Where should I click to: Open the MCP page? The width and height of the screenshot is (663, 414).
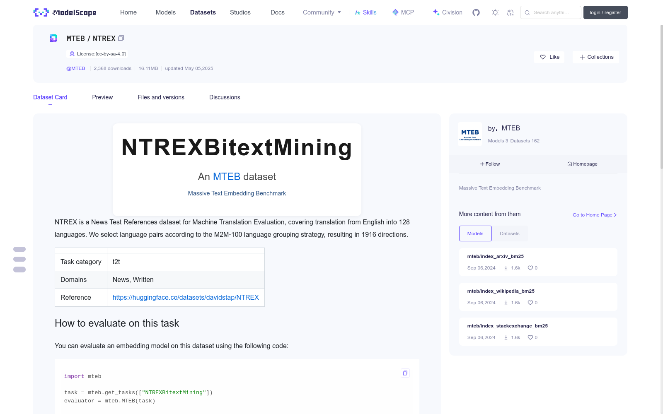coord(403,12)
